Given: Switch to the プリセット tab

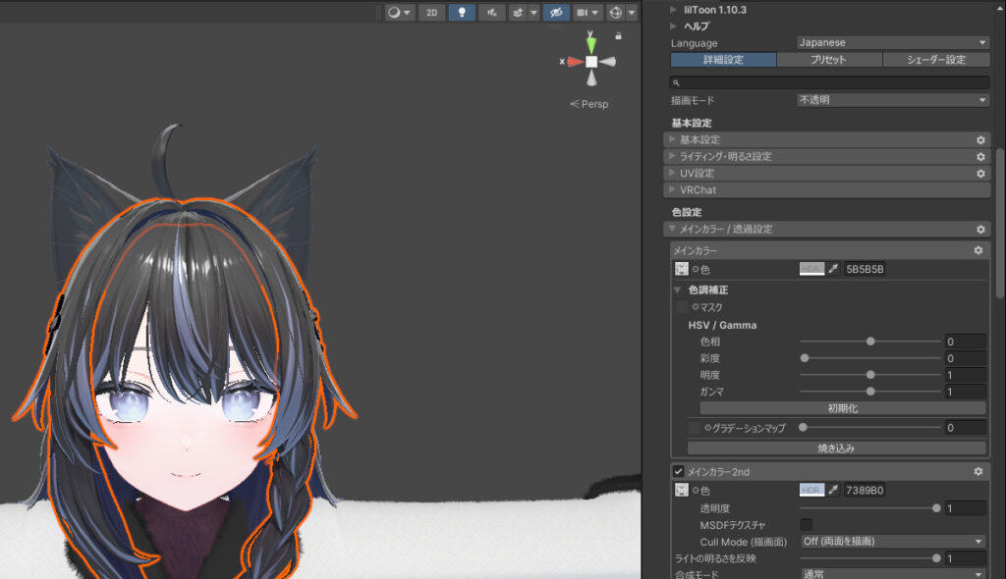Looking at the screenshot, I should [x=828, y=60].
